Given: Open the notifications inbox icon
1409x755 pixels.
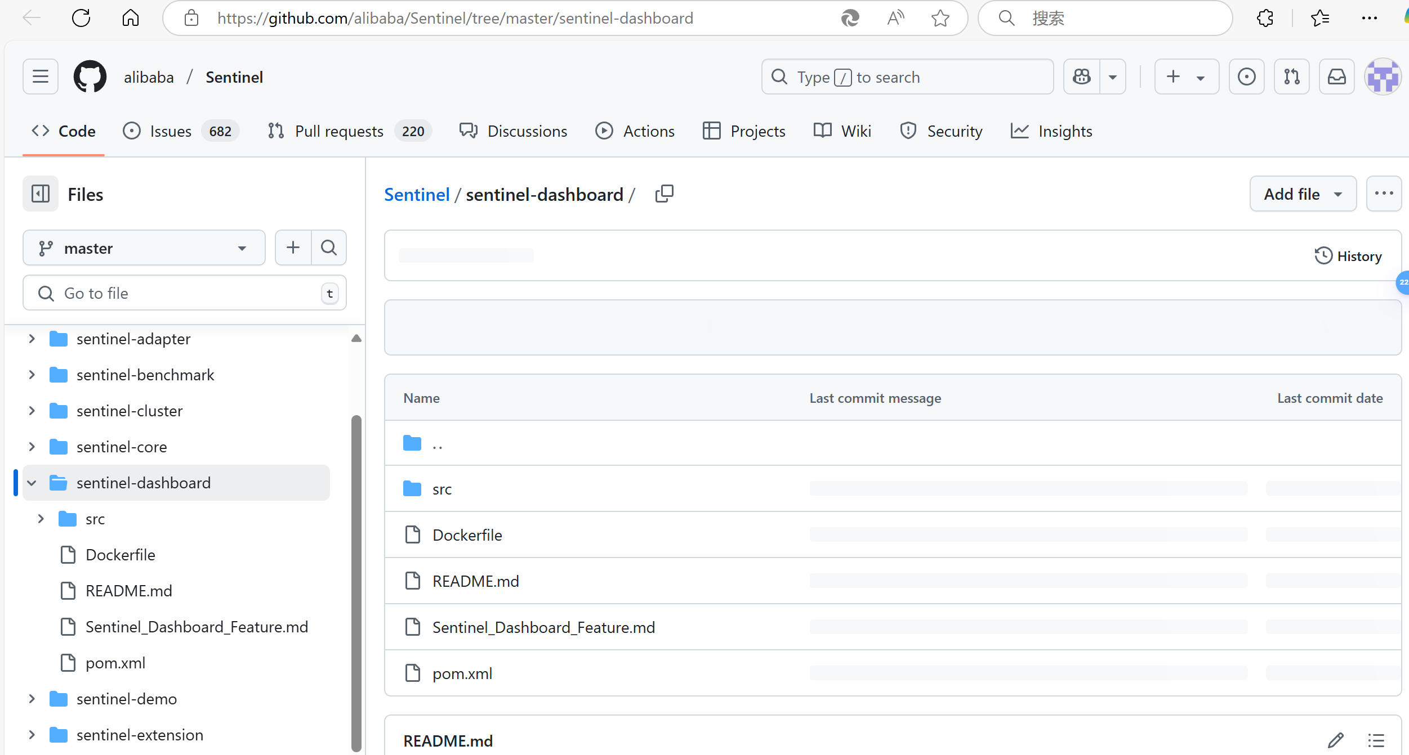Looking at the screenshot, I should [x=1336, y=77].
